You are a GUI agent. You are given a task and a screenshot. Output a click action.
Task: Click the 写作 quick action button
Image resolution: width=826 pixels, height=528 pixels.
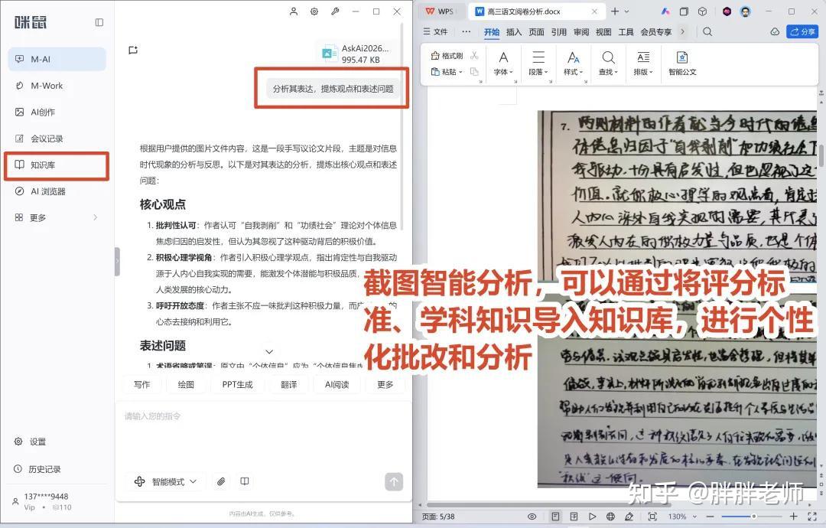point(141,385)
